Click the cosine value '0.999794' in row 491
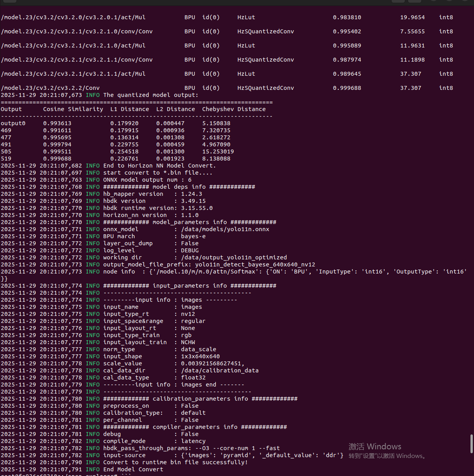474x476 pixels. pos(57,144)
